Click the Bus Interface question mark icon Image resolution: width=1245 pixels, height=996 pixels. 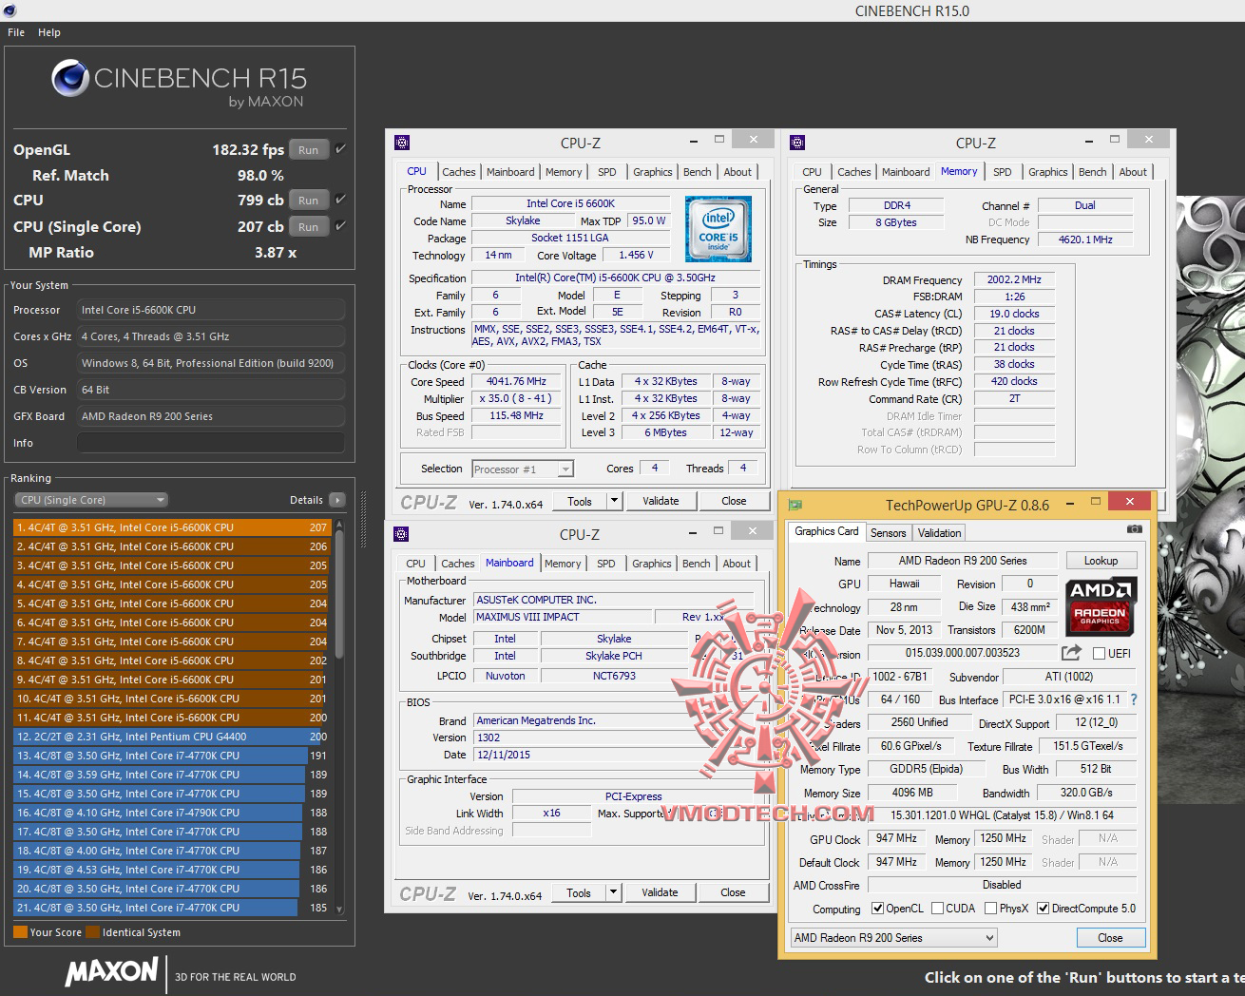click(1134, 699)
